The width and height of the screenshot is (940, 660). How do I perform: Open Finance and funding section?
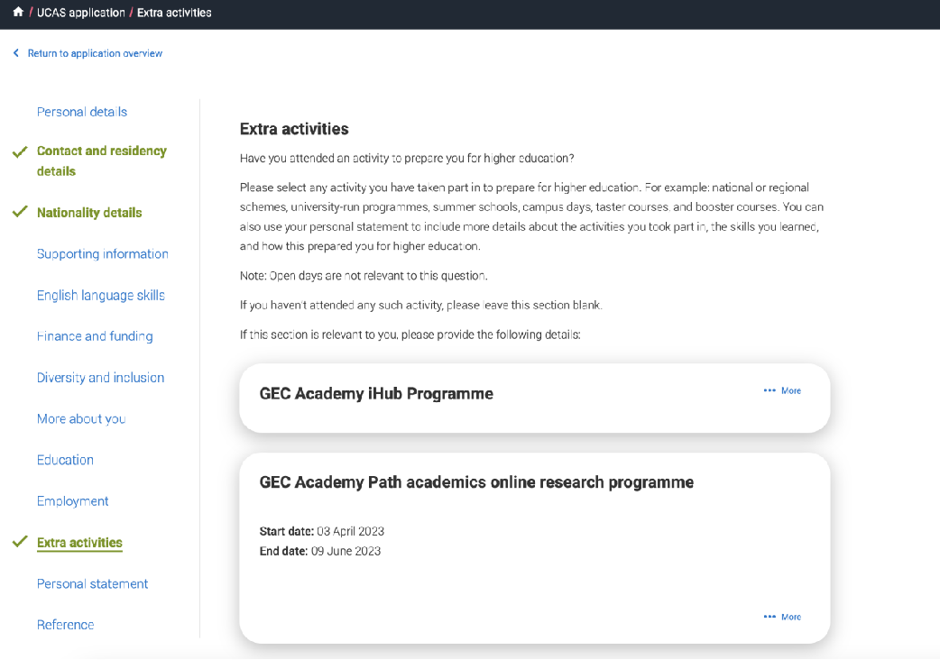tap(95, 336)
